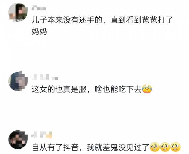The width and height of the screenshot is (189, 154).
Task: Tap the crying-laughing emoji after 吃下去
Action: 147,89
